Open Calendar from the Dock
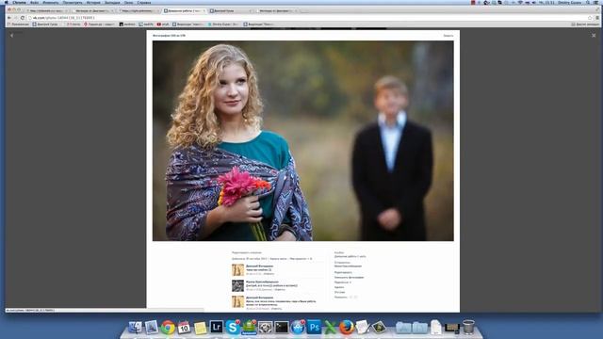The image size is (603, 339). click(x=184, y=327)
